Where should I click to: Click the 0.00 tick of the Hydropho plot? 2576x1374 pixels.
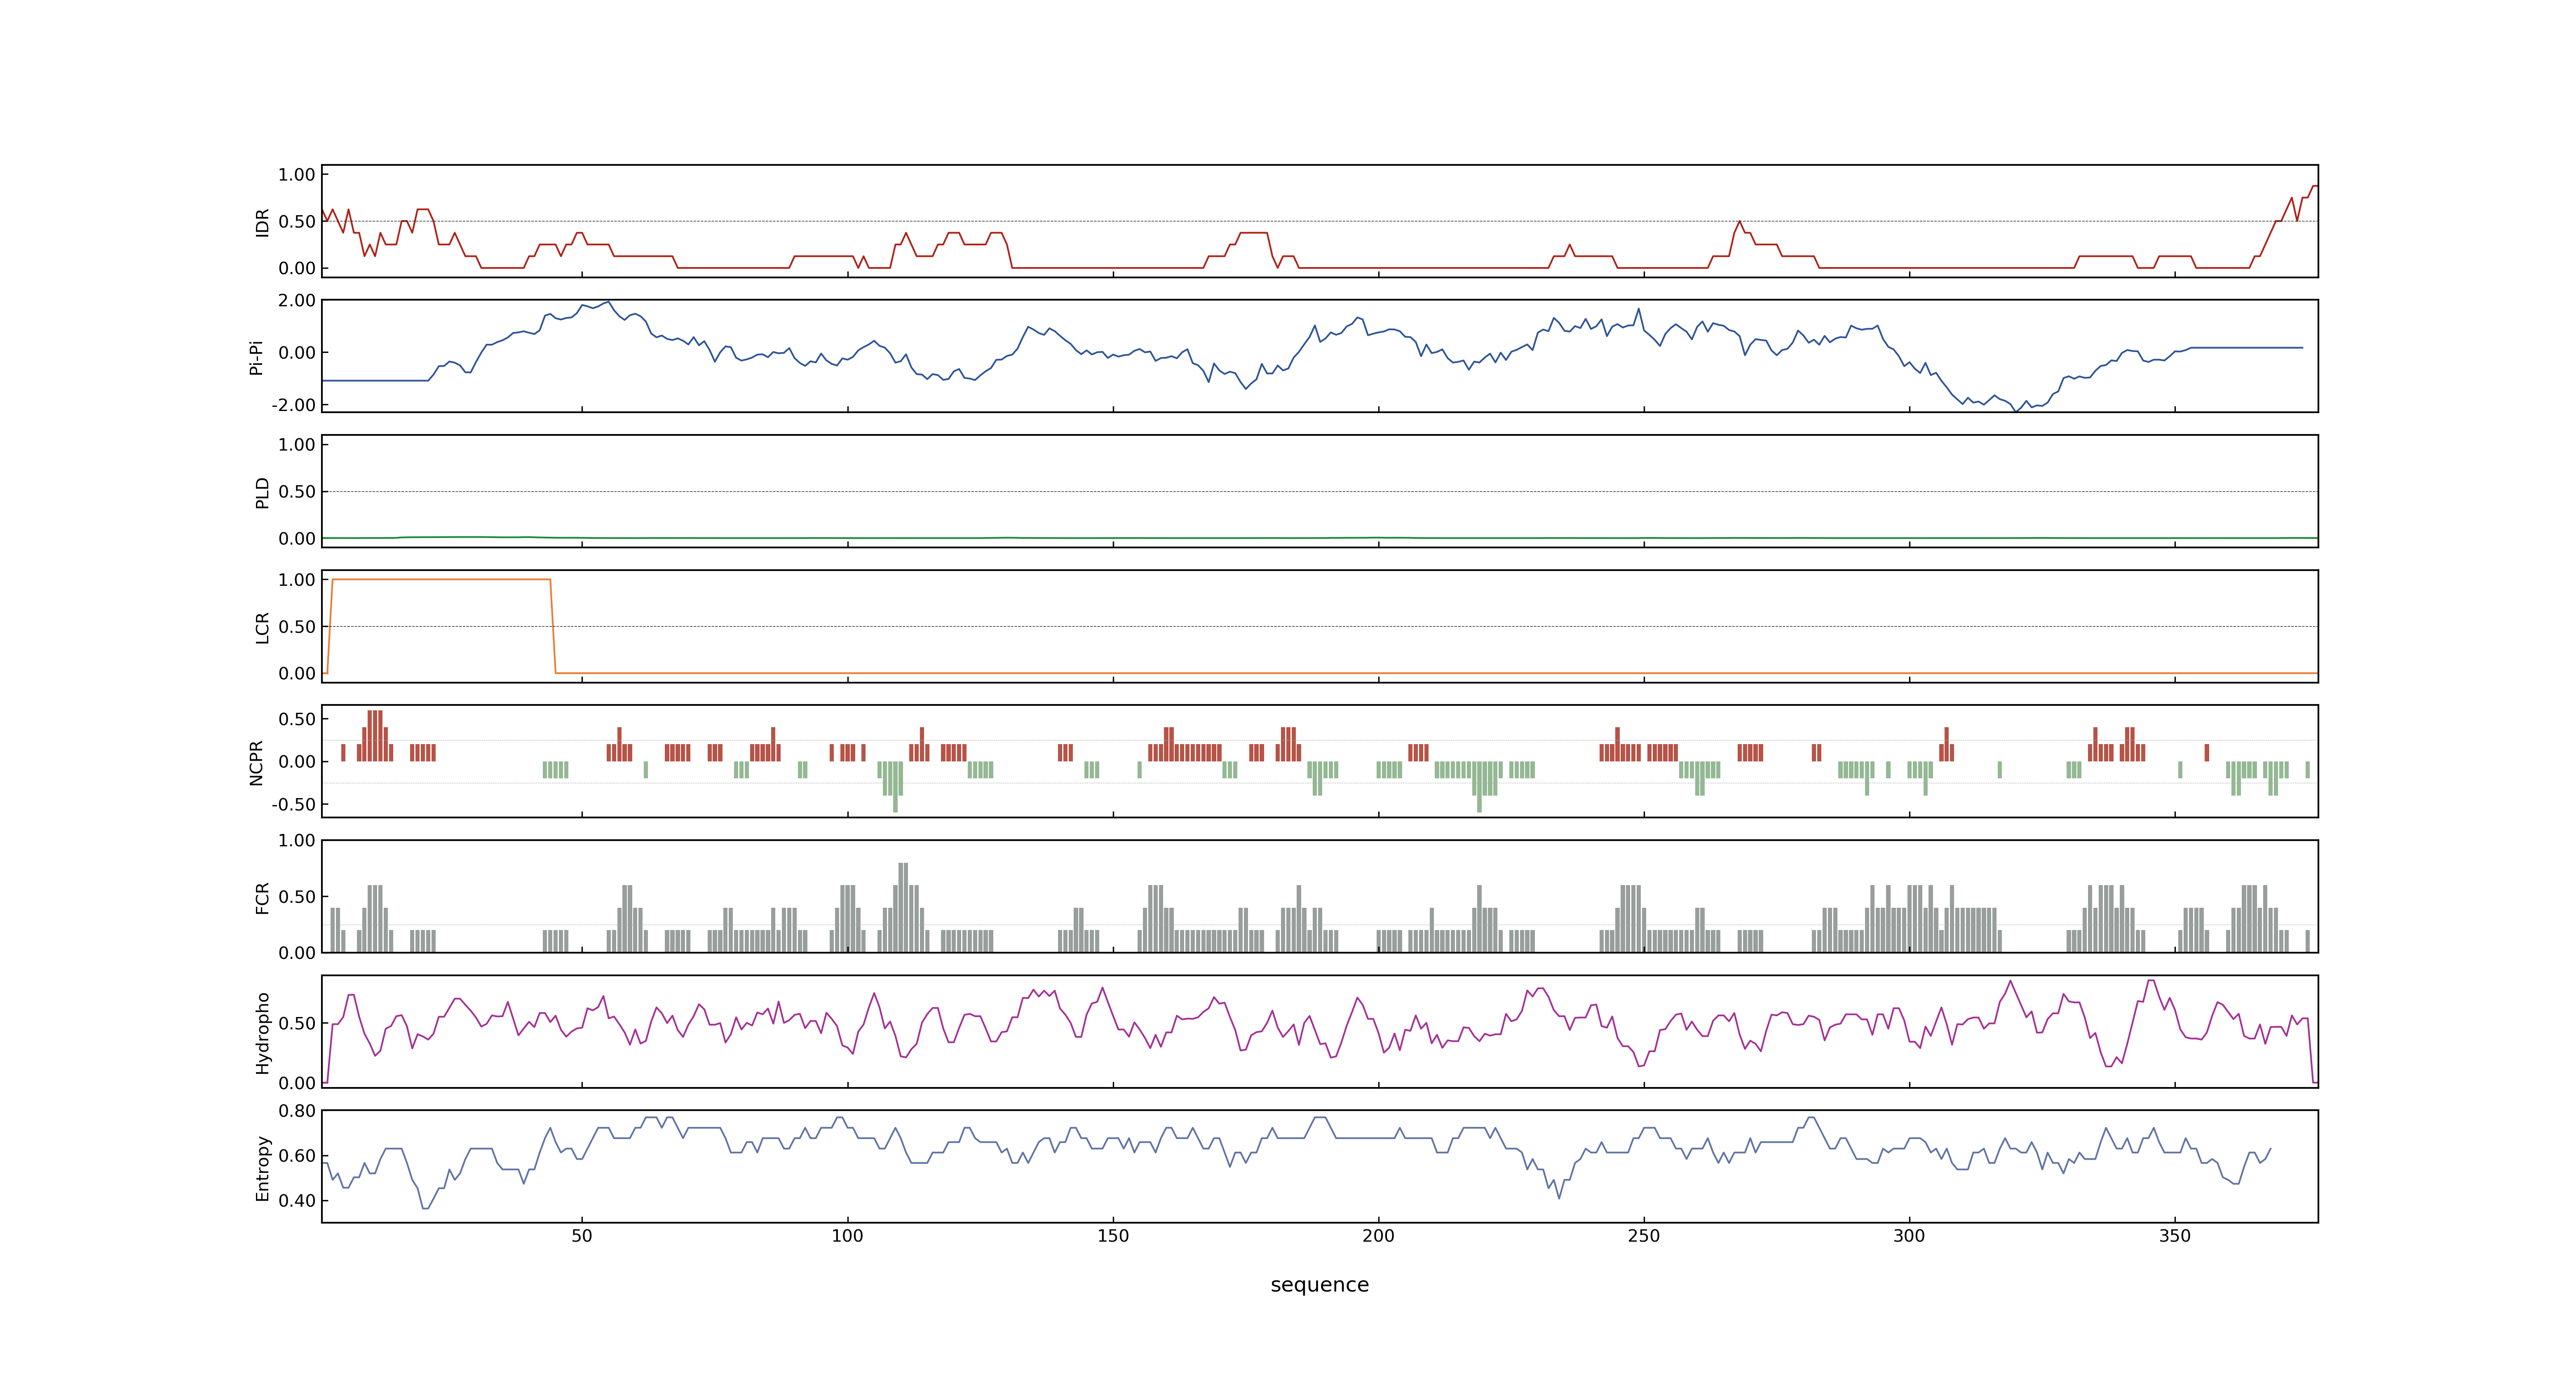tap(297, 1083)
